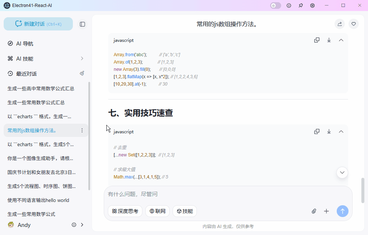Select 最近对话 section header
Image resolution: width=368 pixels, height=235 pixels.
coord(26,74)
